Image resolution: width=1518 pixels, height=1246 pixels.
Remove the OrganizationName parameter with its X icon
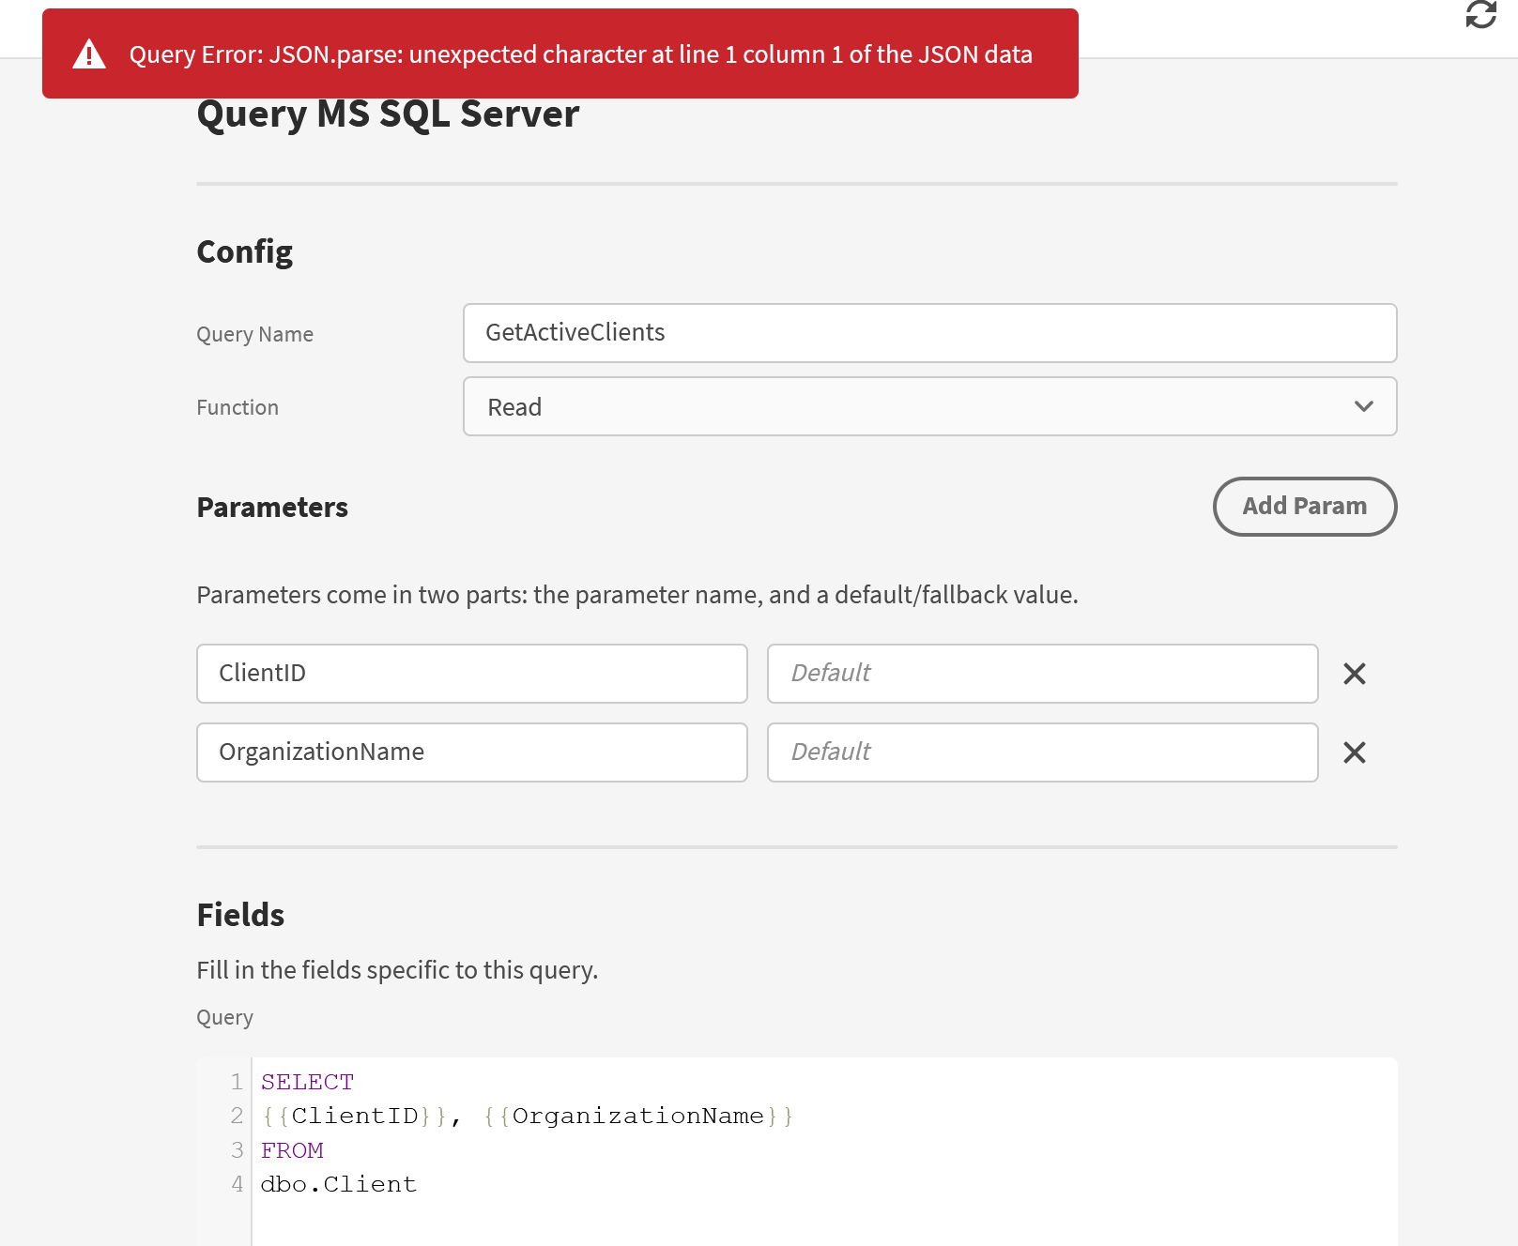(1354, 752)
